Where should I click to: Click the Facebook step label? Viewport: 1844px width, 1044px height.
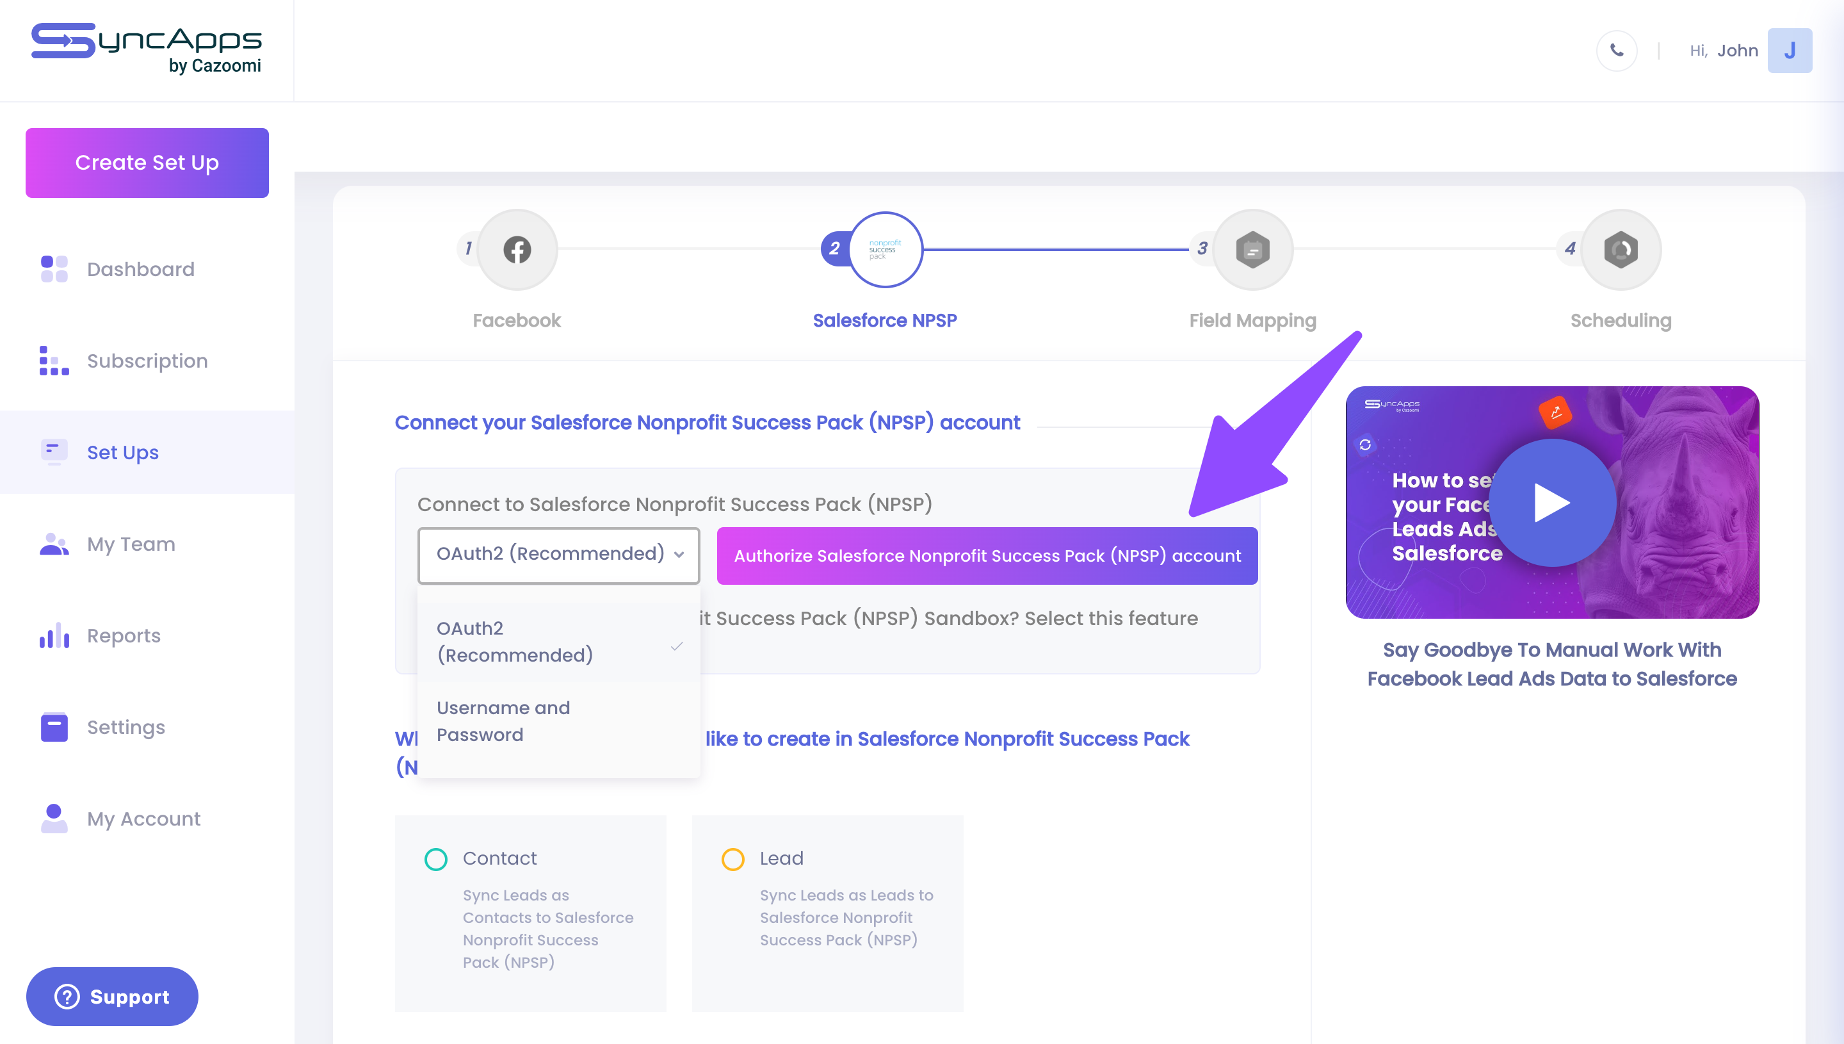coord(517,320)
